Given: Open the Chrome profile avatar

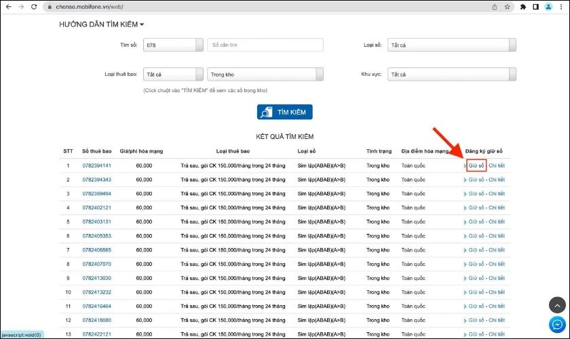Looking at the screenshot, I should (548, 7).
